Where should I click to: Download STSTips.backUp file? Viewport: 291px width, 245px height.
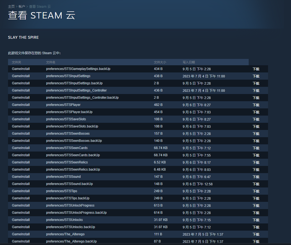pos(256,199)
